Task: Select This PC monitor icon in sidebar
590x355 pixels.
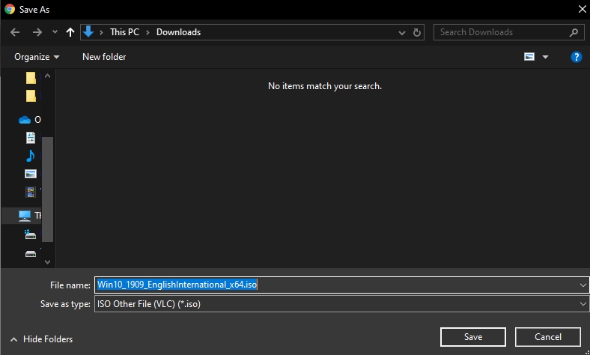Action: [25, 216]
